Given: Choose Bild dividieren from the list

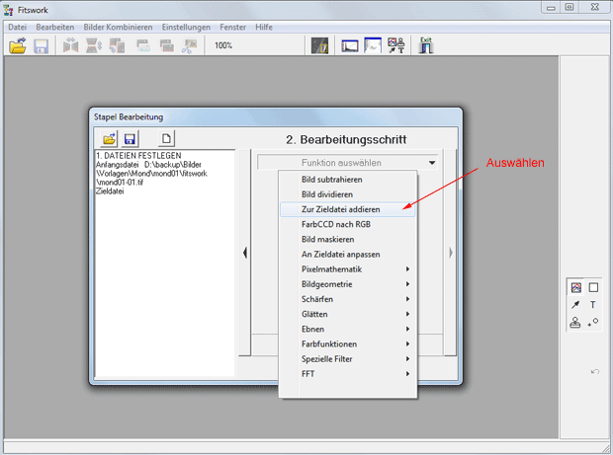Looking at the screenshot, I should pyautogui.click(x=348, y=194).
